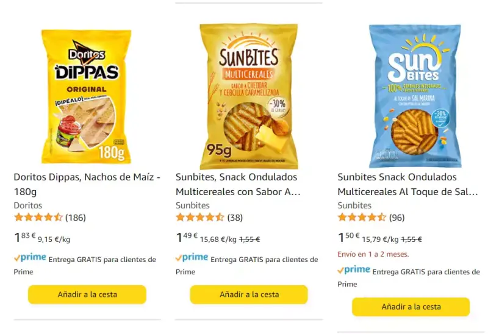Click the star rating of Sunbites sal marina
Screen dimensions: 488x334
click(362, 218)
